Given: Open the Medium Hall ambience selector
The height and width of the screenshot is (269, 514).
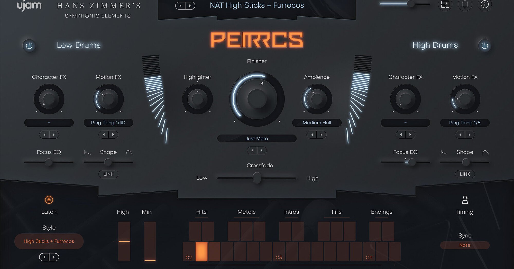Looking at the screenshot, I should pyautogui.click(x=317, y=123).
